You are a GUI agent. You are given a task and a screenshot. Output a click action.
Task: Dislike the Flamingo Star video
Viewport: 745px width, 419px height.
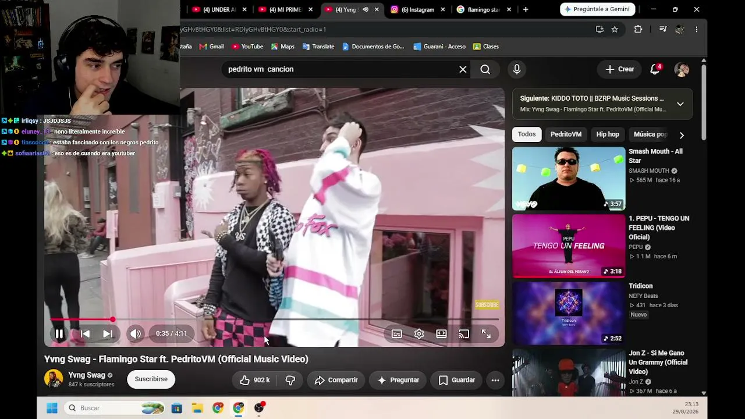(x=290, y=380)
